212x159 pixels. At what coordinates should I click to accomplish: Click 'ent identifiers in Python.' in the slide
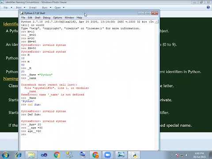point(181,72)
